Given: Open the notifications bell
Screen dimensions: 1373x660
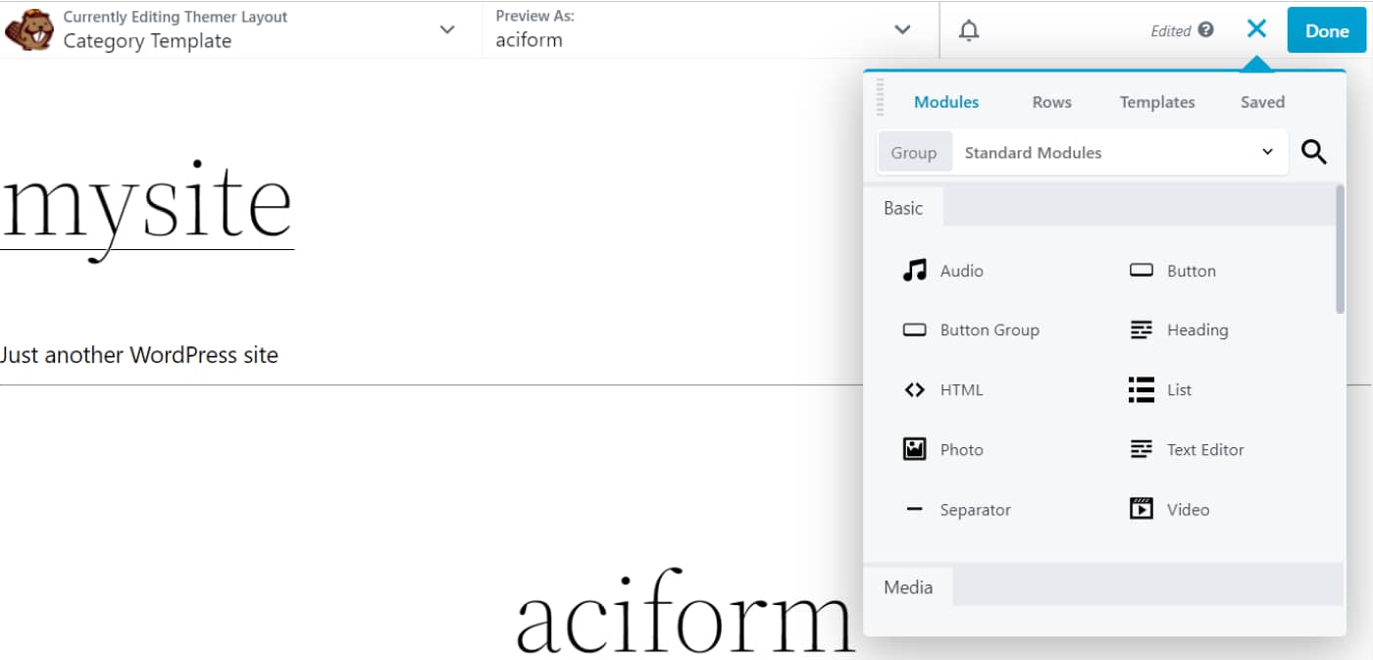Looking at the screenshot, I should (x=969, y=30).
